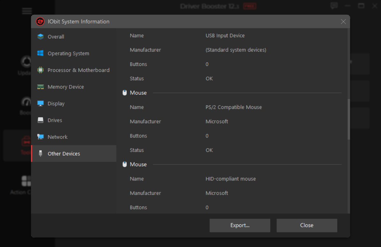Image resolution: width=381 pixels, height=247 pixels.
Task: Click the Drives disk icon
Action: 41,120
